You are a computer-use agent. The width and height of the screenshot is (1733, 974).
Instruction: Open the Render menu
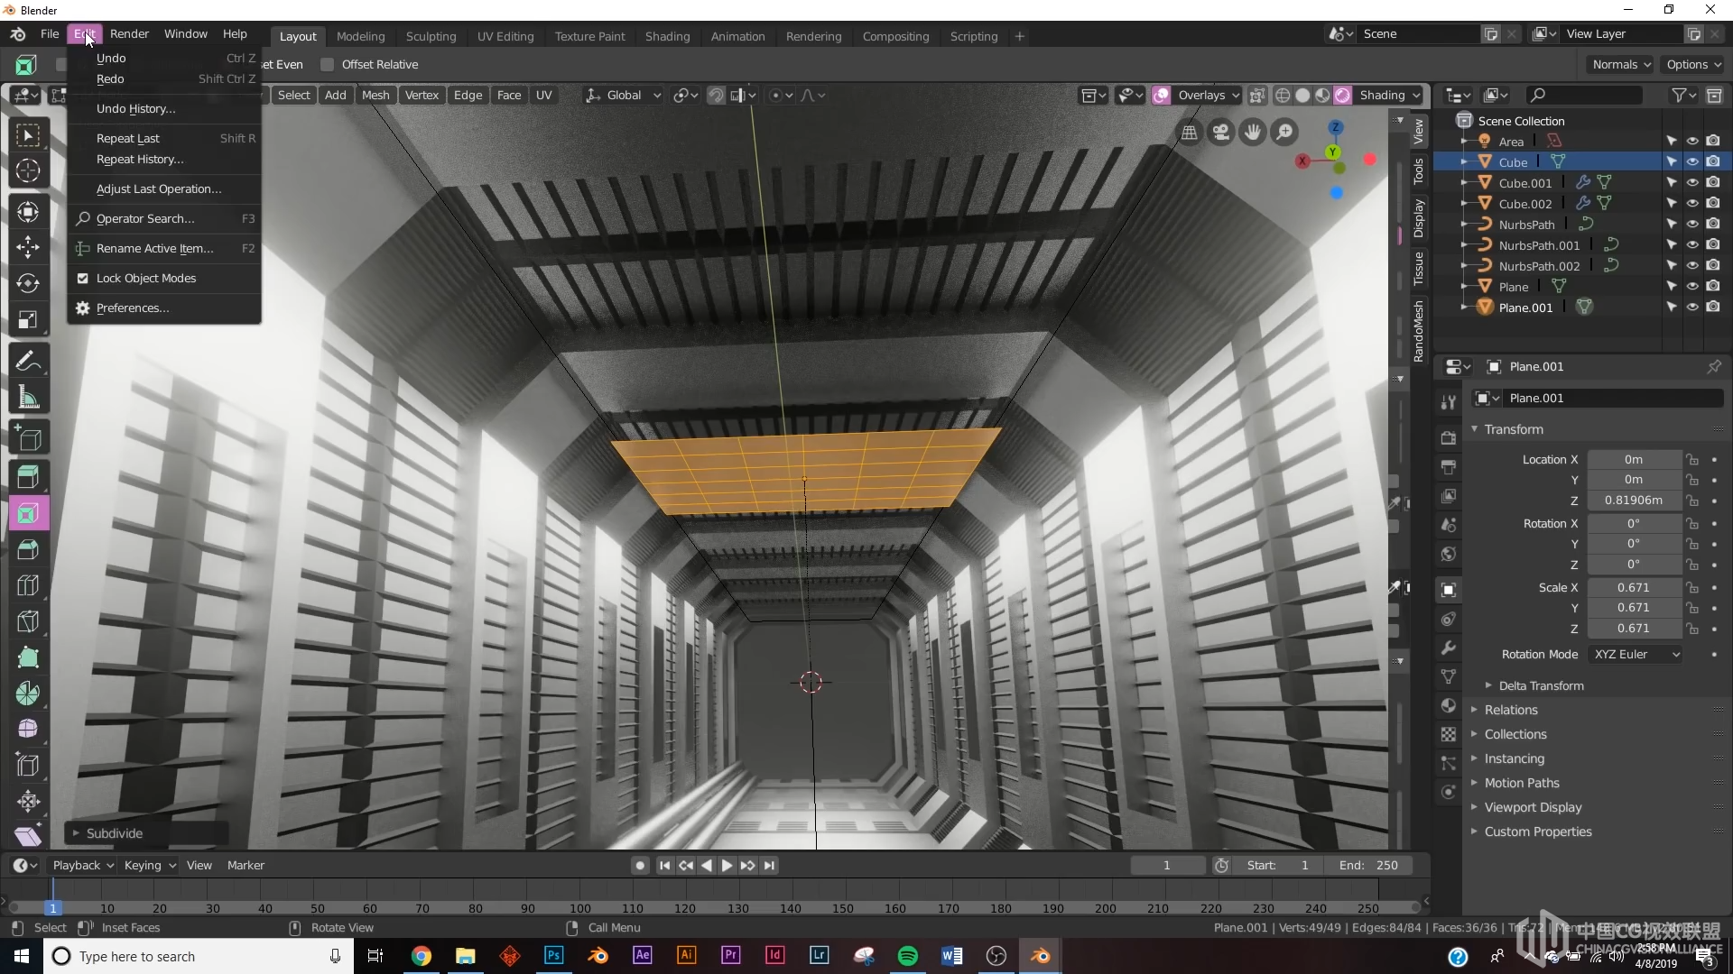click(x=129, y=33)
